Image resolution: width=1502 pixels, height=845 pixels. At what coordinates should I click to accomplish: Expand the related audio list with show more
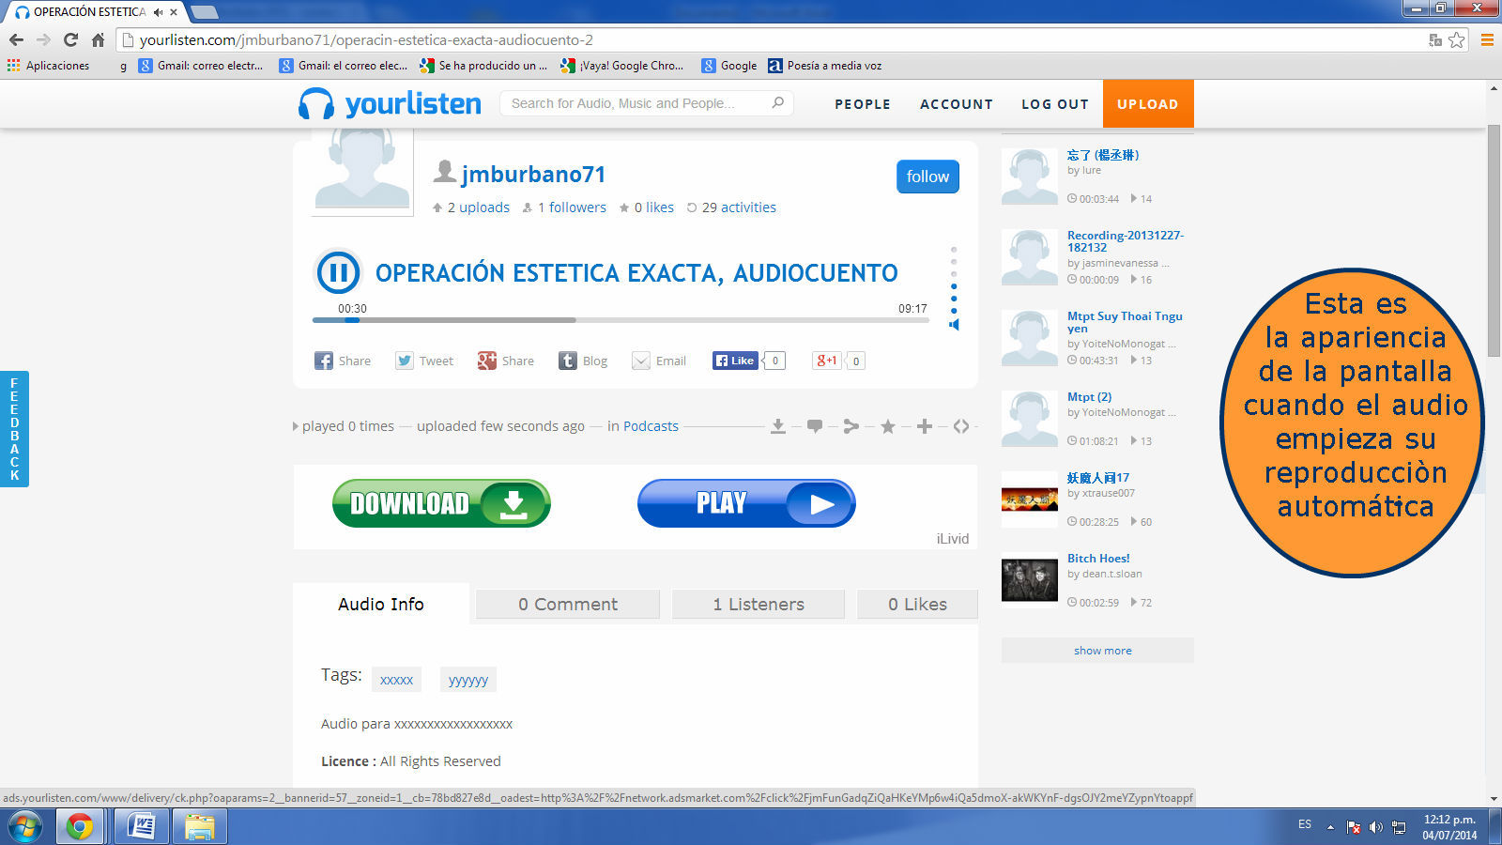[1102, 651]
